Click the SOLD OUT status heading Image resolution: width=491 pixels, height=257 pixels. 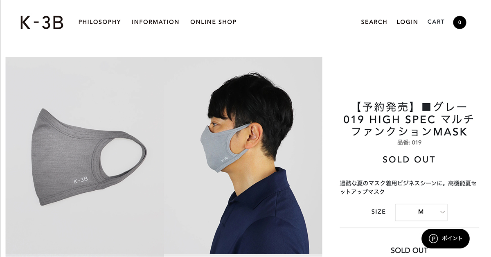click(409, 160)
